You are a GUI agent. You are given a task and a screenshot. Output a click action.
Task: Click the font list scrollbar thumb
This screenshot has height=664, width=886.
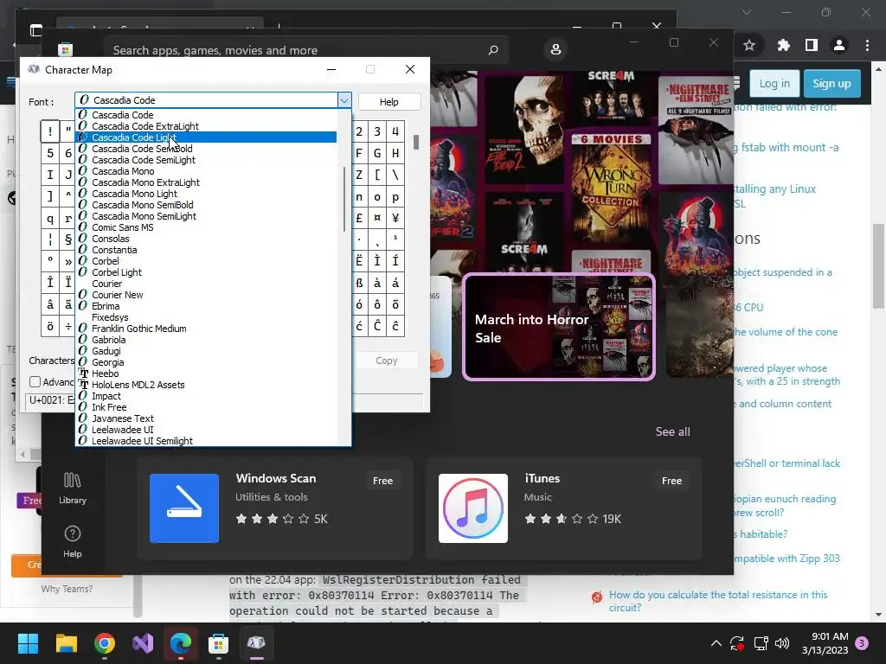click(344, 199)
